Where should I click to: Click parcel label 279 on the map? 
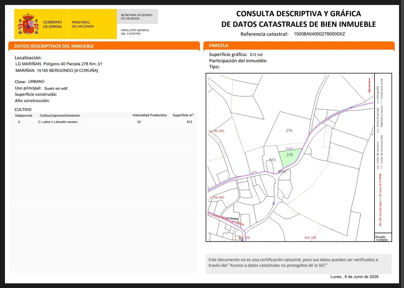289,131
